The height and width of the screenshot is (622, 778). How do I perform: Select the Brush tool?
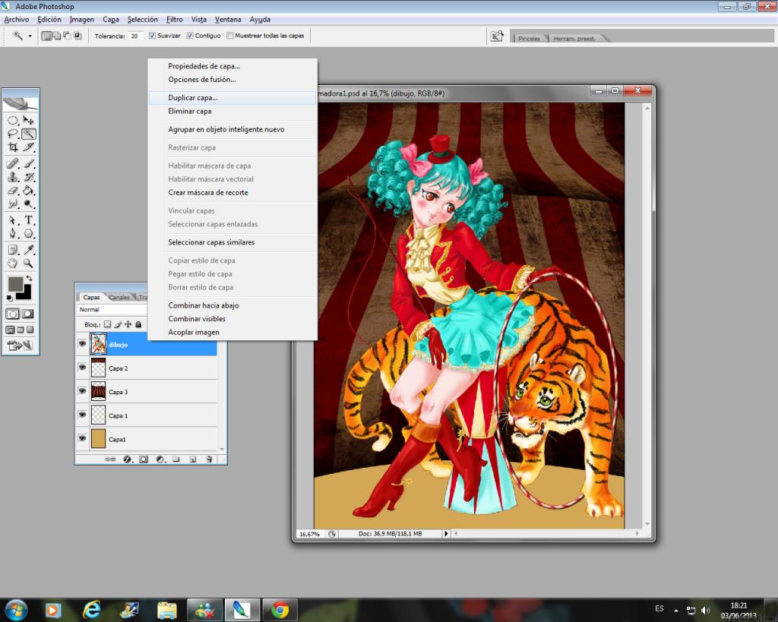pyautogui.click(x=29, y=164)
